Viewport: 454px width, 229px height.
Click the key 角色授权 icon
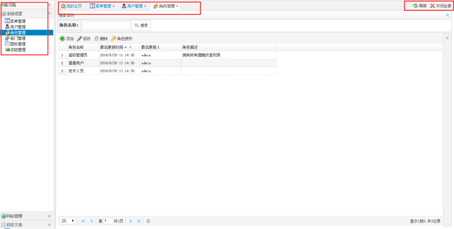(114, 39)
